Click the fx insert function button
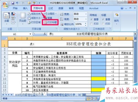The image size is (138, 102). pyautogui.click(x=45, y=34)
